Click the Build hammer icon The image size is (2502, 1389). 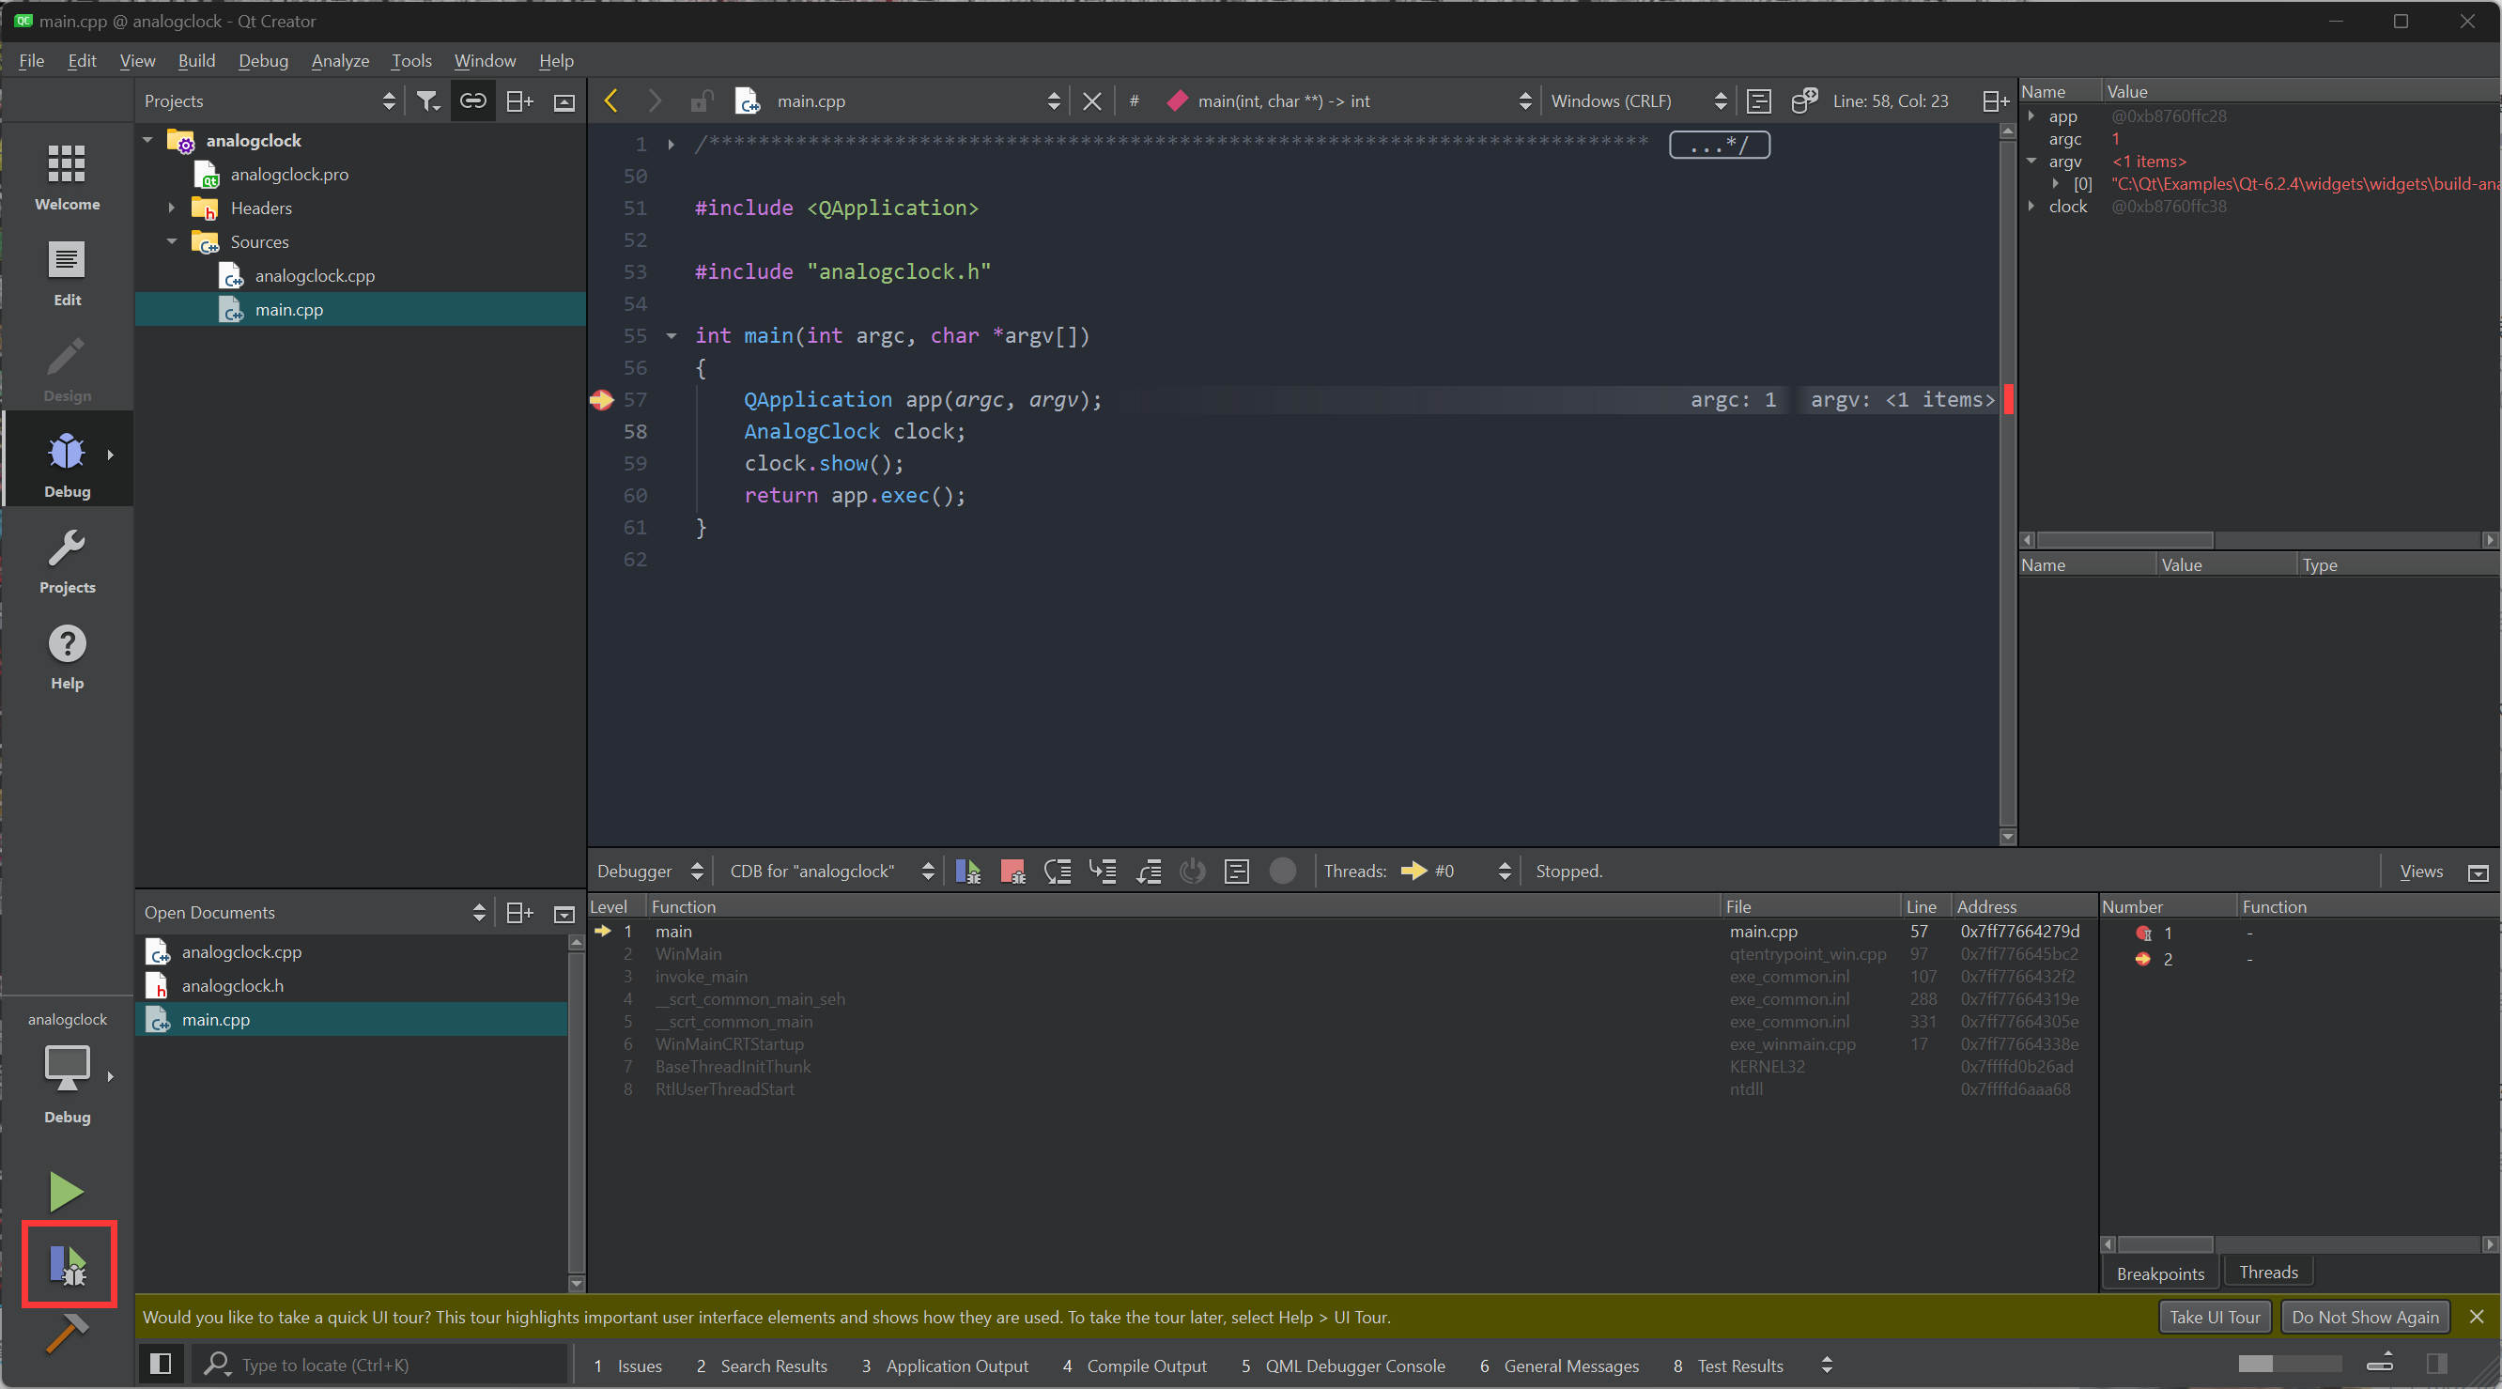coord(66,1334)
